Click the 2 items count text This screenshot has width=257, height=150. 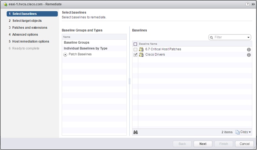[x=227, y=132]
